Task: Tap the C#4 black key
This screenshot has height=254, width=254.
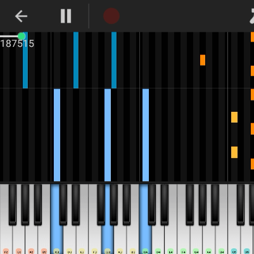Action: (x=152, y=204)
